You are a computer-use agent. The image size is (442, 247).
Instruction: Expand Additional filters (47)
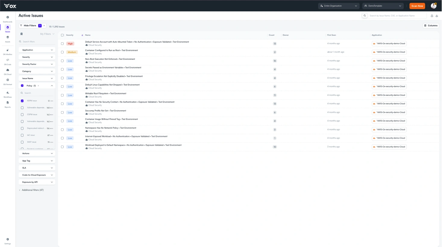[31, 190]
